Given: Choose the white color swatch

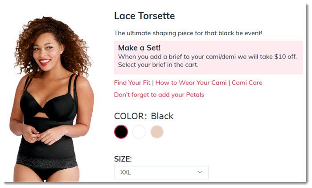Looking at the screenshot, I should (139, 132).
